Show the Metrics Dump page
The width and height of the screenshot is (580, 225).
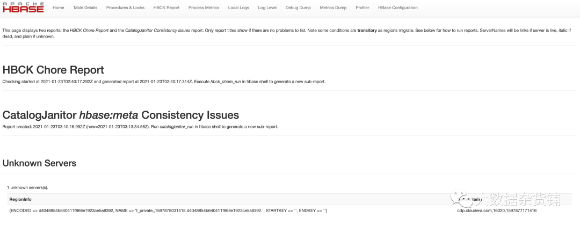tap(333, 8)
